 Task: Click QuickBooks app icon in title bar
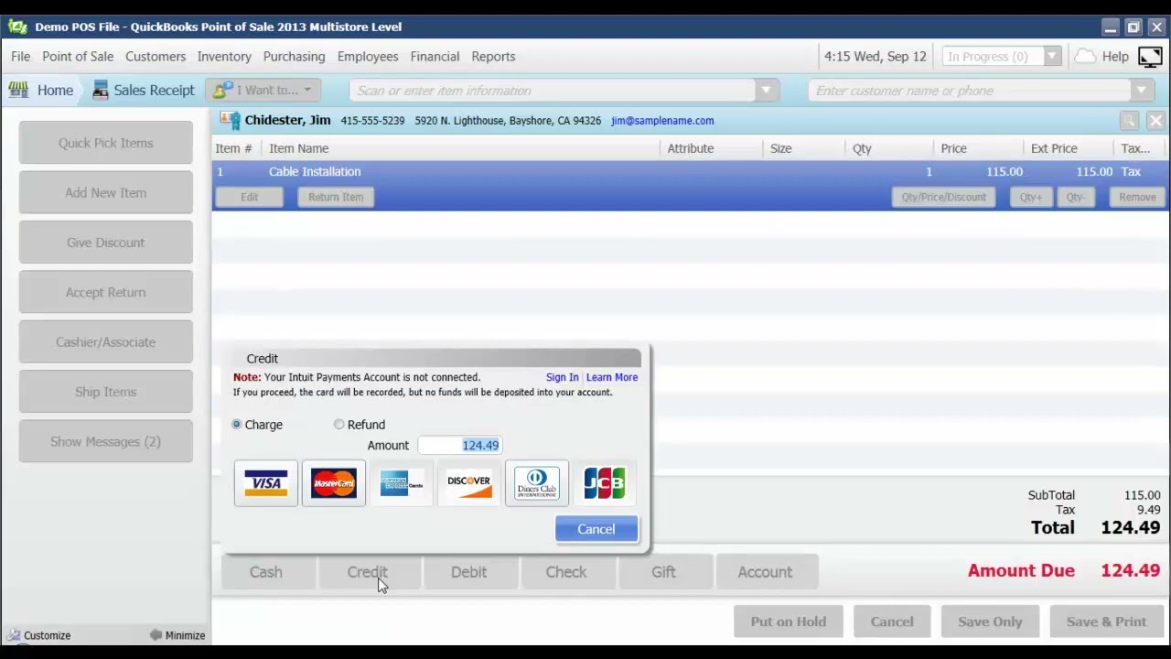tap(17, 27)
